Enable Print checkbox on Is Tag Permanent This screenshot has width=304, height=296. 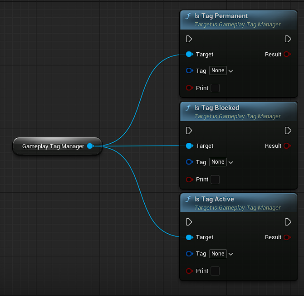215,88
